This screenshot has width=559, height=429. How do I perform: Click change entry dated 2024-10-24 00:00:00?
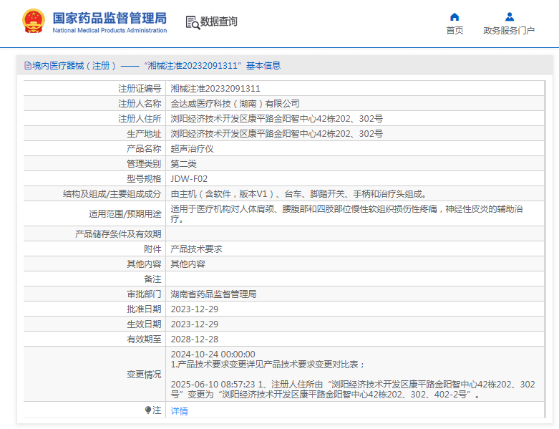click(268, 359)
